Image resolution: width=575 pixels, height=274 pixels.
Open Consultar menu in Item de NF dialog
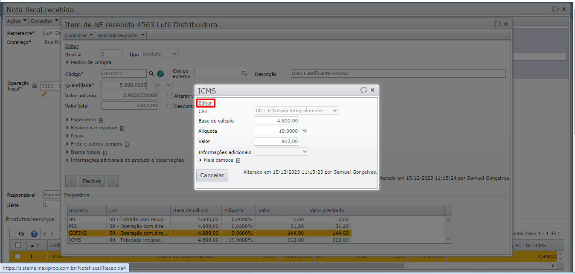tap(78, 35)
